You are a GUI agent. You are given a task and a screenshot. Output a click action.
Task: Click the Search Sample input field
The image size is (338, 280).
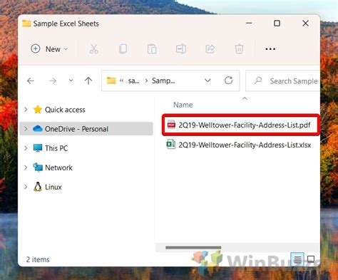point(283,81)
